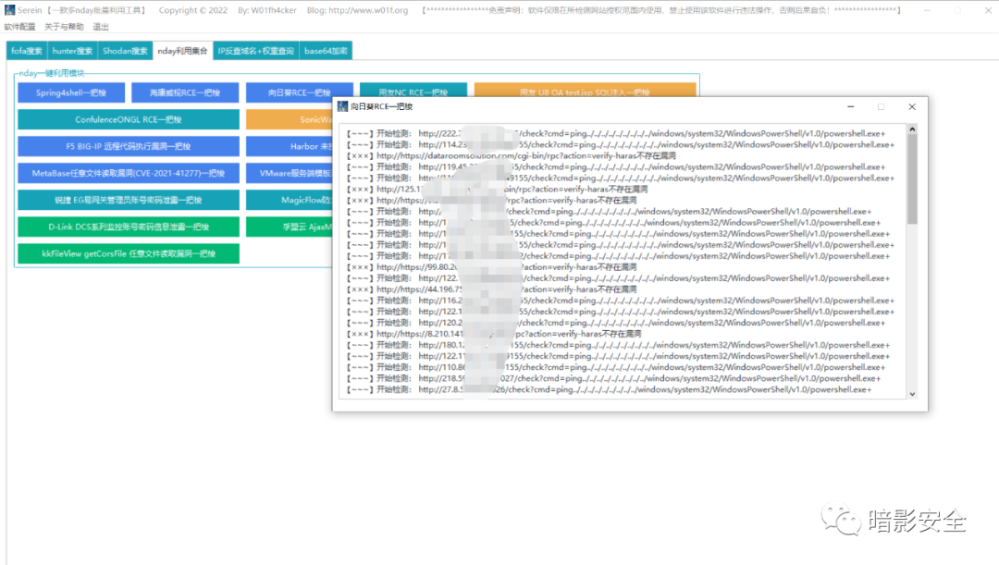The height and width of the screenshot is (565, 999).
Task: Go to the IP反查域名+权重查询 tab
Action: [x=255, y=51]
